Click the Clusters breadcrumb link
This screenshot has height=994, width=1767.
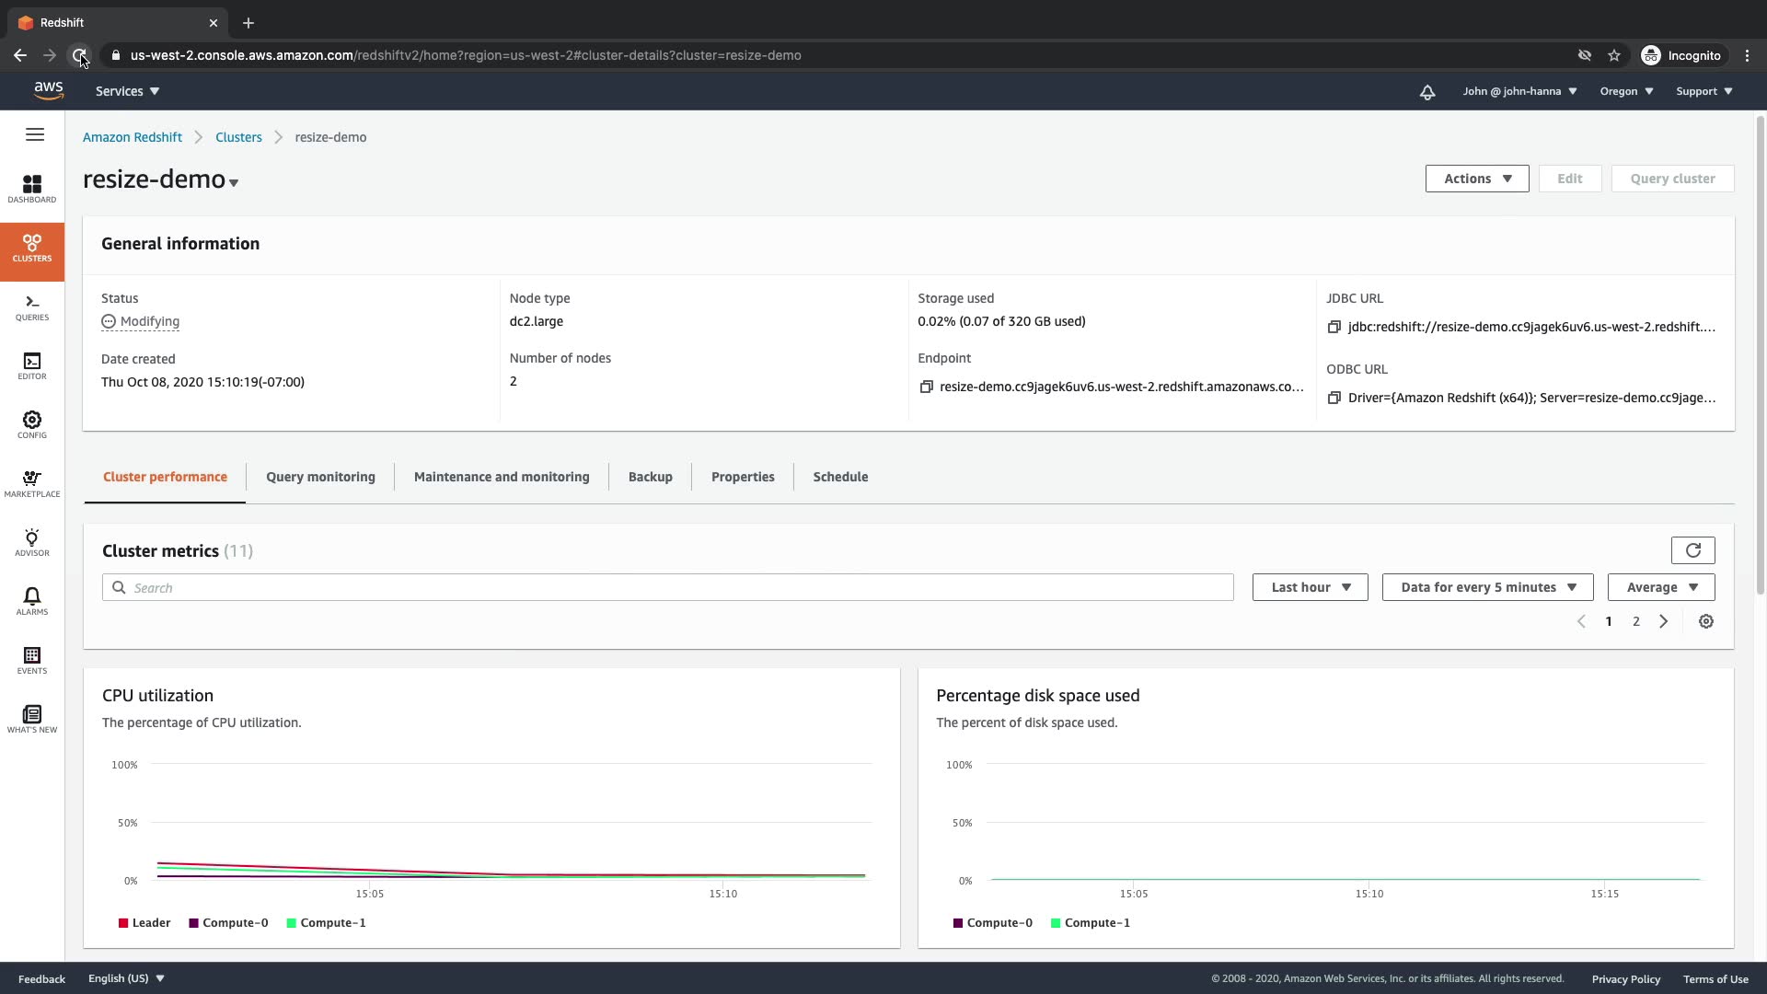point(238,137)
